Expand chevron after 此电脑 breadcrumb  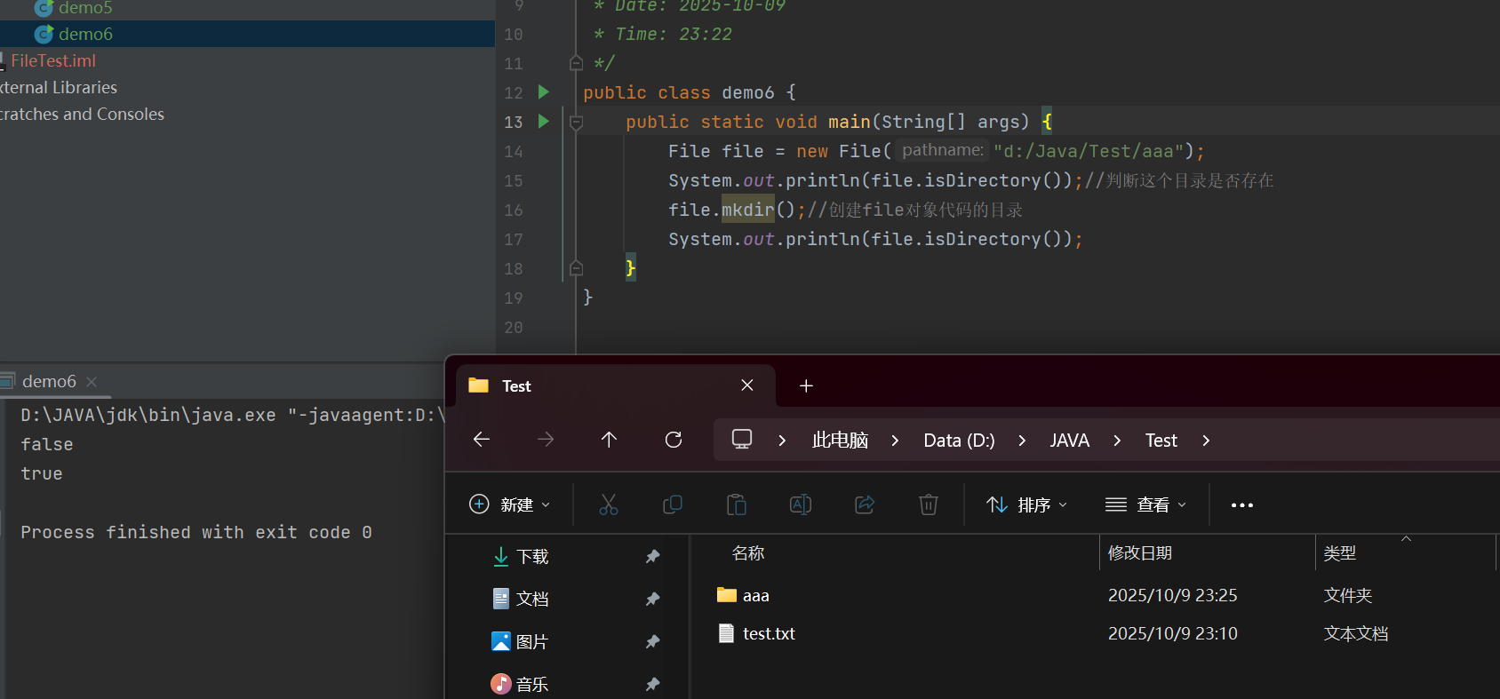point(895,441)
